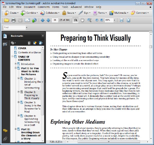This screenshot has width=154, height=145.
Task: Jump to Contents at a Glance bookmark
Action: pyautogui.click(x=29, y=53)
